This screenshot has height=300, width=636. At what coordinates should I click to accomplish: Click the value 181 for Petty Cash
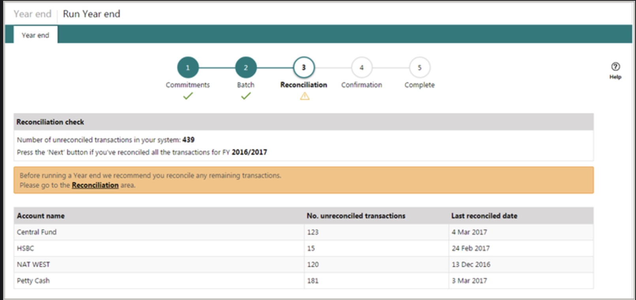pos(313,281)
